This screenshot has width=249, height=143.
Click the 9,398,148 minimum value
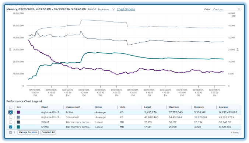tap(200, 112)
